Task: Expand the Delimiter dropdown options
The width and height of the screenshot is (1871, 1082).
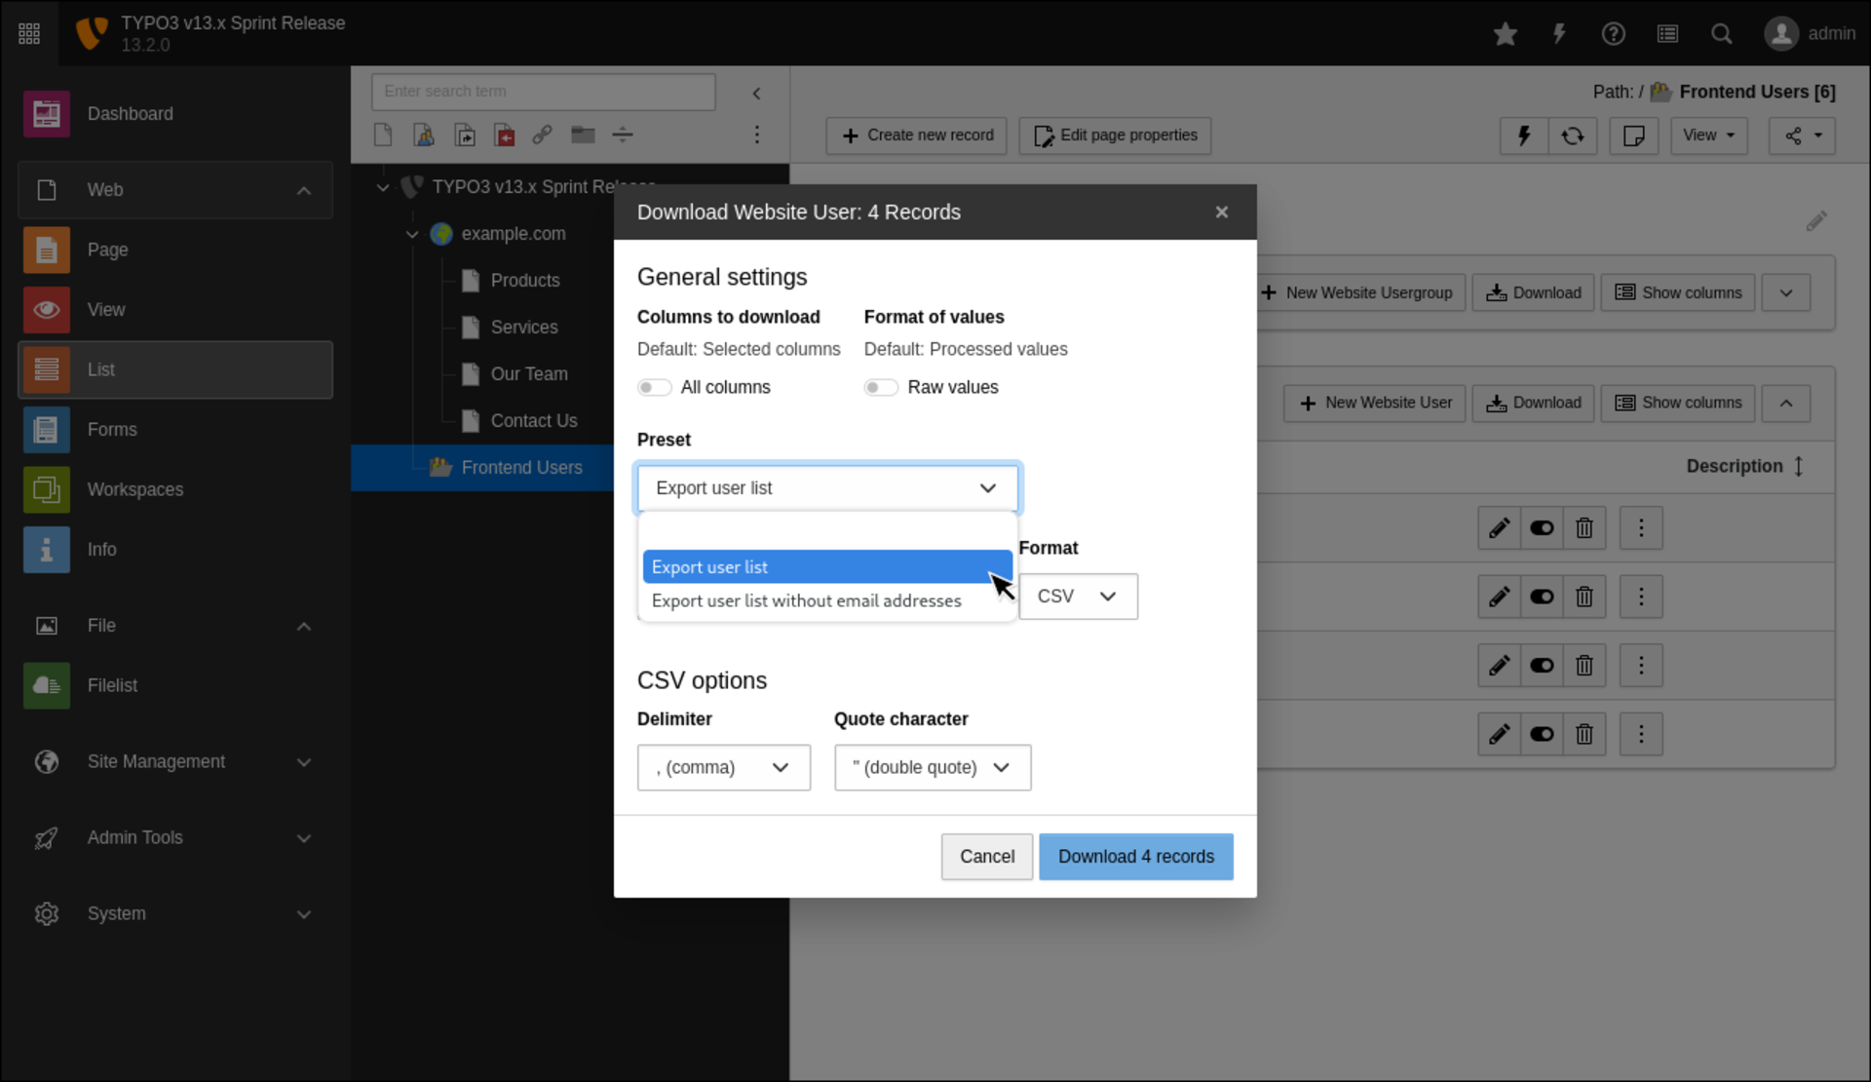Action: pyautogui.click(x=721, y=766)
